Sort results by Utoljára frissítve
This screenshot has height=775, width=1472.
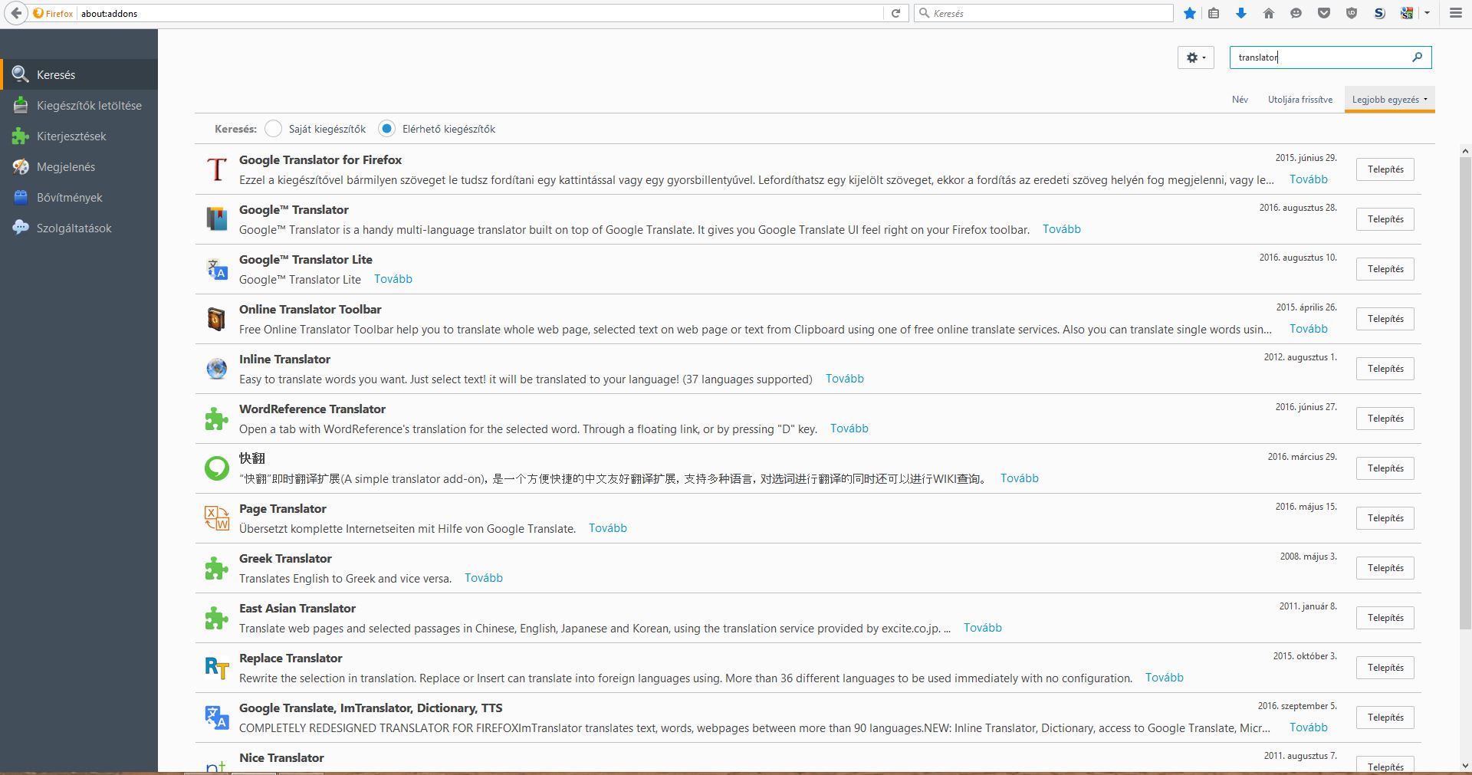(1300, 100)
